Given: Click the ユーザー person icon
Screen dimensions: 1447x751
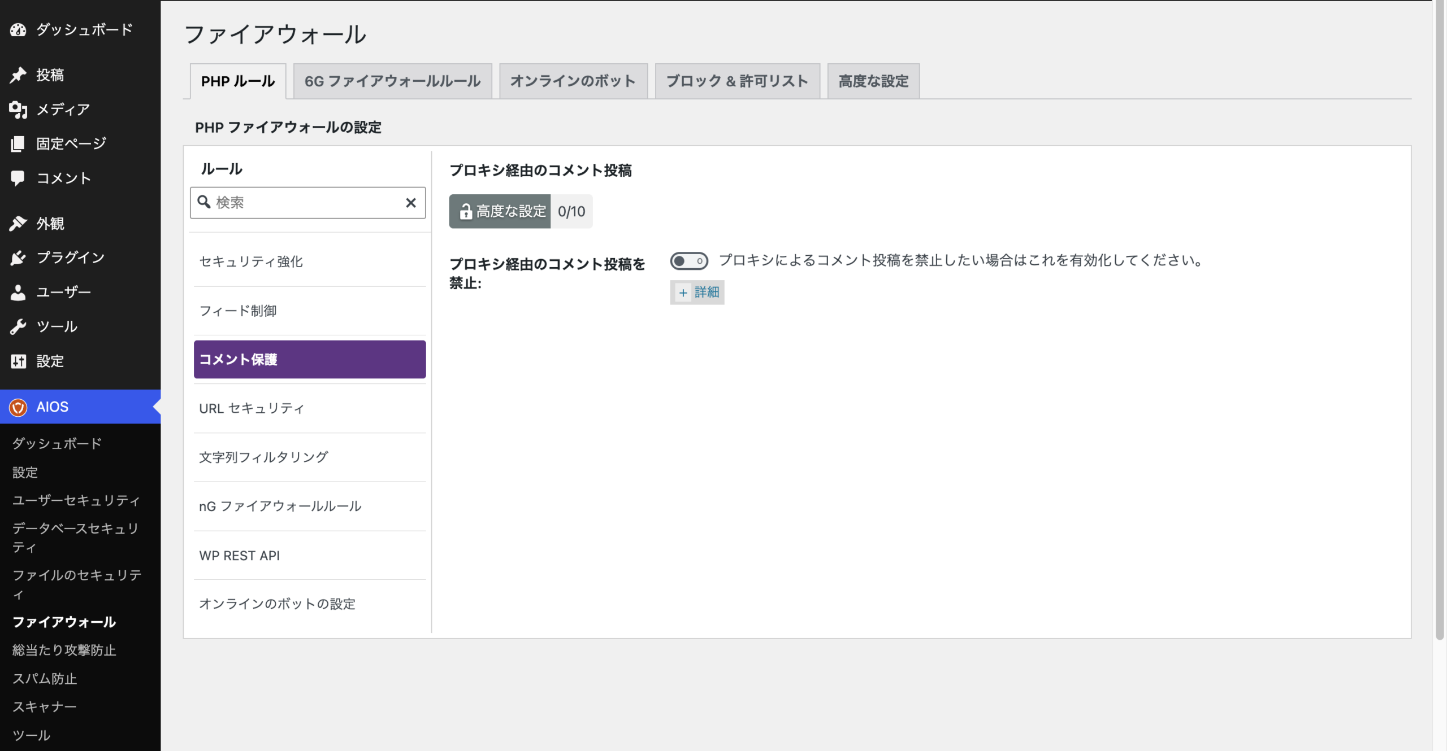Looking at the screenshot, I should point(18,292).
